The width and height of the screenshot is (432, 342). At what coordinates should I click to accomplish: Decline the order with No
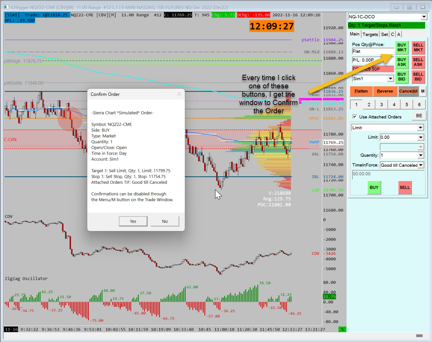click(x=165, y=221)
